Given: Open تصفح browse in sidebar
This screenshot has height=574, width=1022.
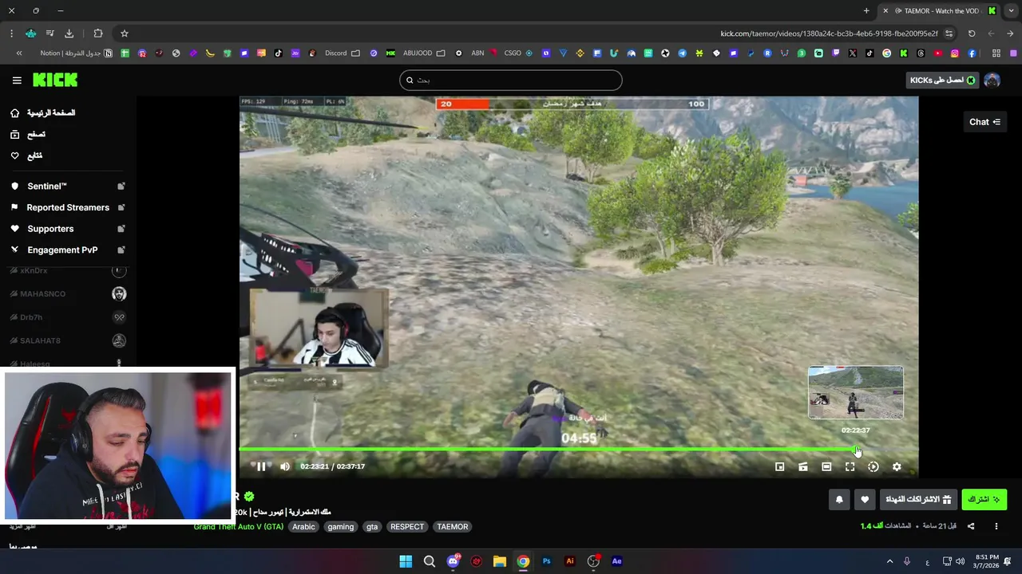Looking at the screenshot, I should pos(29,135).
